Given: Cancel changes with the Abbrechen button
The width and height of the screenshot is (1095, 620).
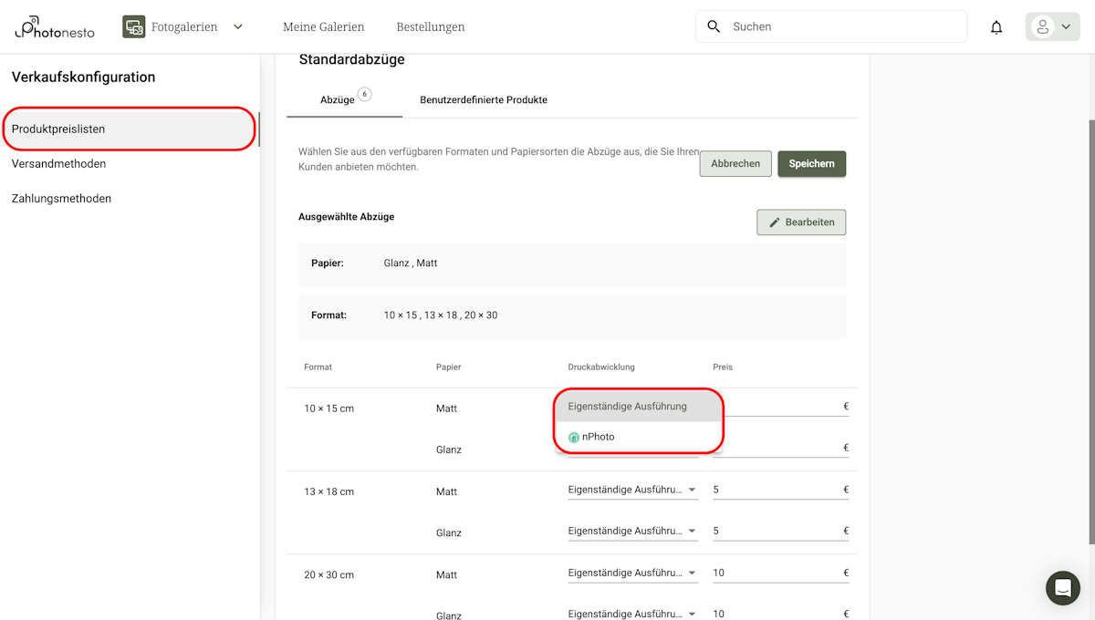Looking at the screenshot, I should click(x=735, y=163).
